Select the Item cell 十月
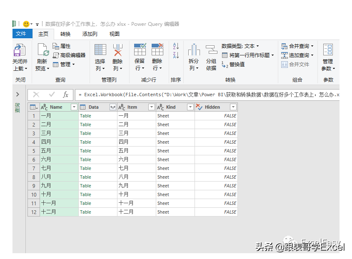The image size is (352, 259). click(x=137, y=194)
